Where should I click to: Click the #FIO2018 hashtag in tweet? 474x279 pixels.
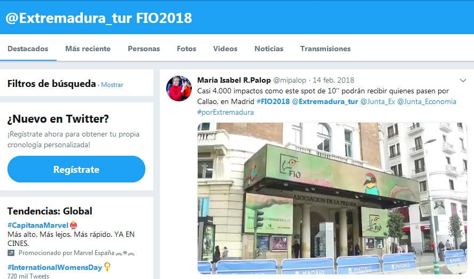coord(273,102)
